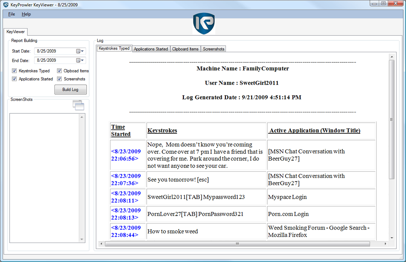Click the empty ScreenShots list box
406x262 pixels.
[44, 178]
